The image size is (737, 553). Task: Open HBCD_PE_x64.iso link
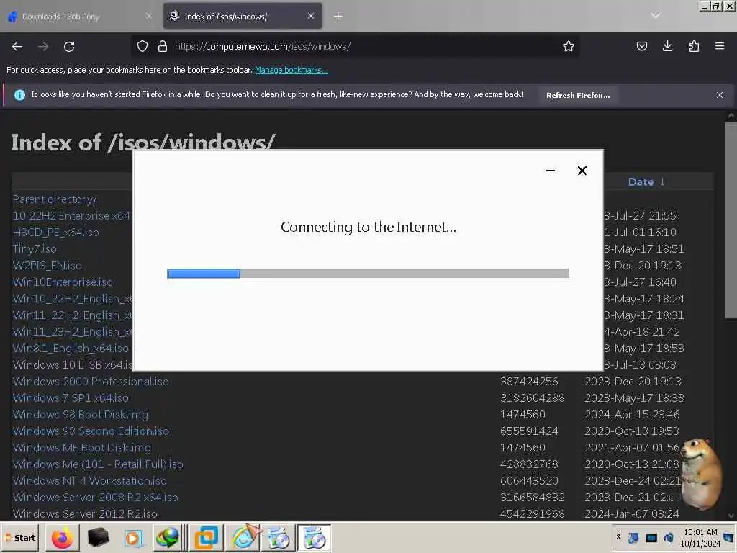tap(56, 233)
